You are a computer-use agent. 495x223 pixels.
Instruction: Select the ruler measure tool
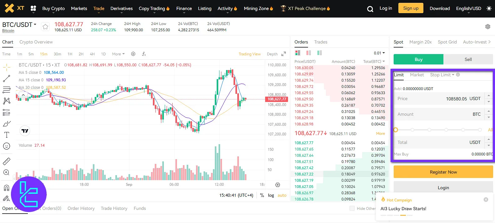(7, 161)
